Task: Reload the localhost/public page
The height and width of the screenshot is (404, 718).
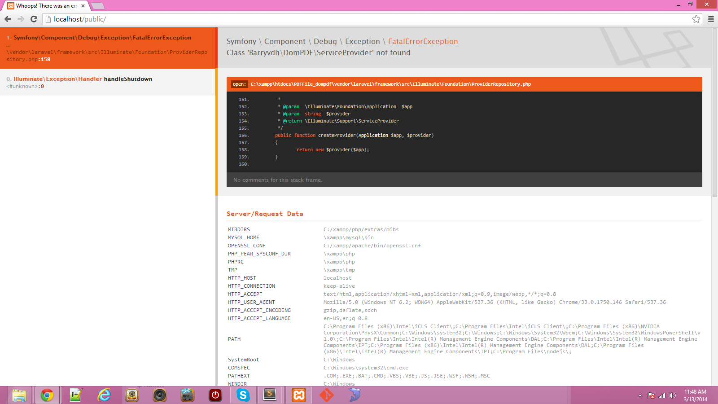Action: pyautogui.click(x=34, y=19)
